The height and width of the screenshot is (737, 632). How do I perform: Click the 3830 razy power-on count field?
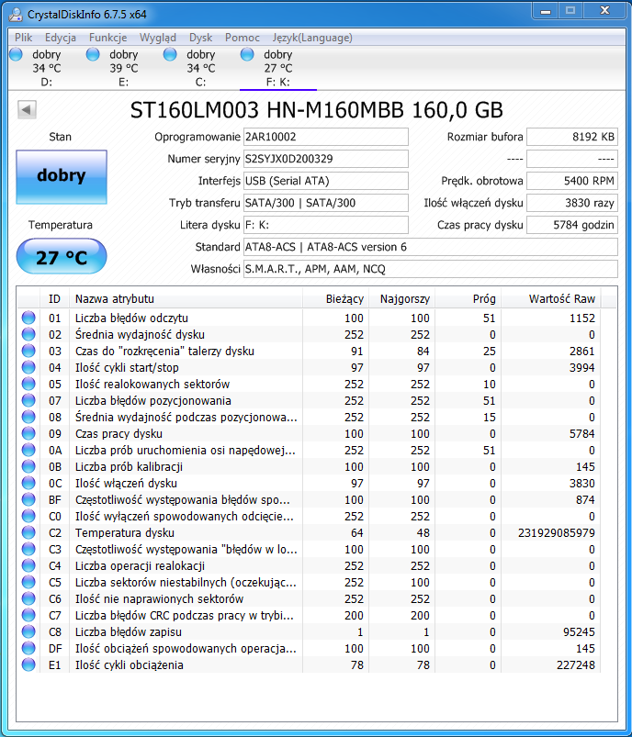[571, 203]
